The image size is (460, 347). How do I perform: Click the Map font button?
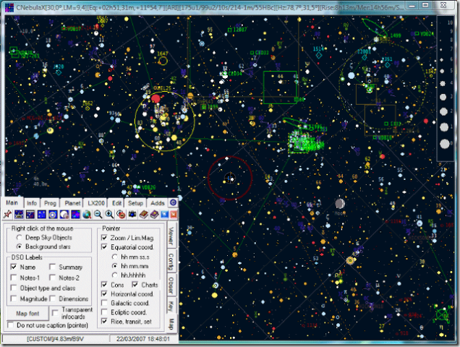(28, 313)
